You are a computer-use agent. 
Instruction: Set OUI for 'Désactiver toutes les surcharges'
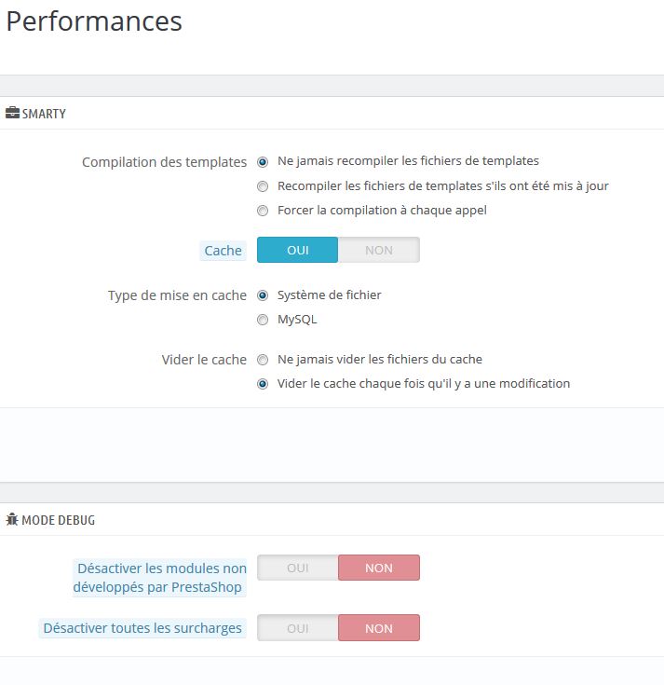(x=297, y=628)
